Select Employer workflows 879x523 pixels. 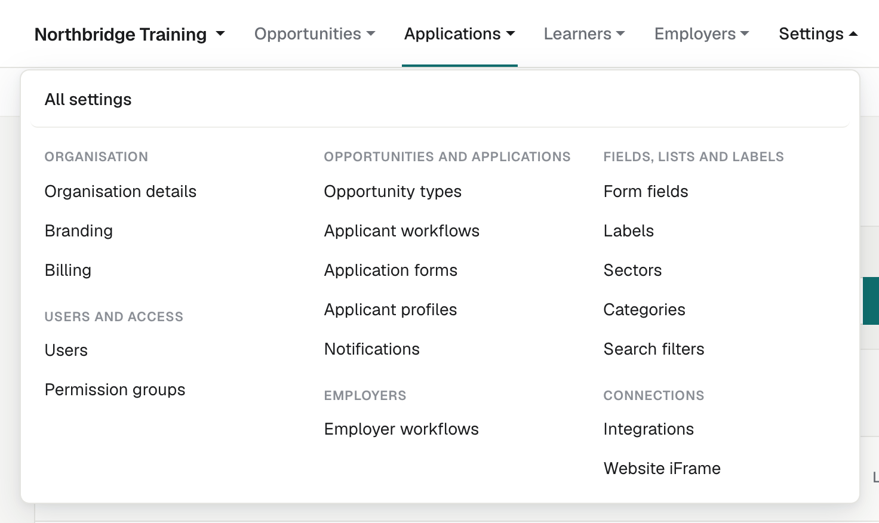coord(402,429)
